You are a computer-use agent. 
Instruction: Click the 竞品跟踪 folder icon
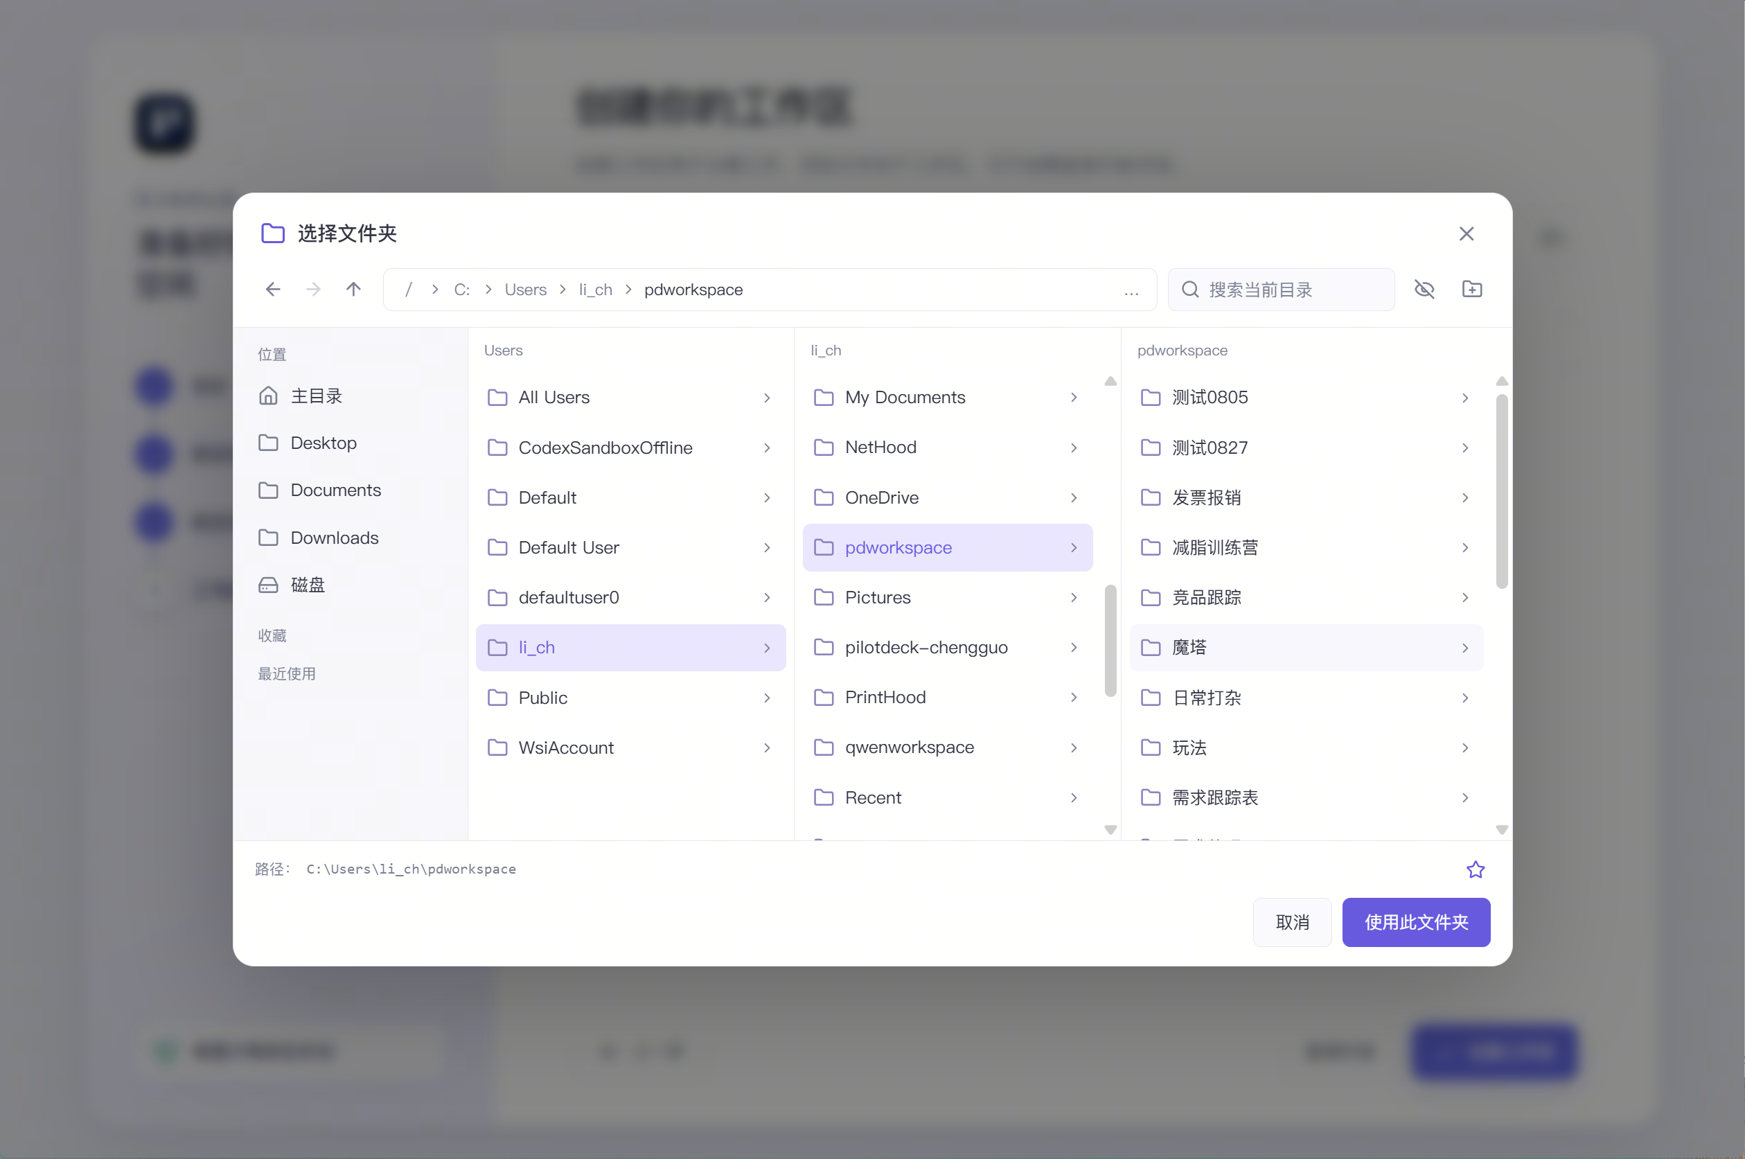[1150, 597]
